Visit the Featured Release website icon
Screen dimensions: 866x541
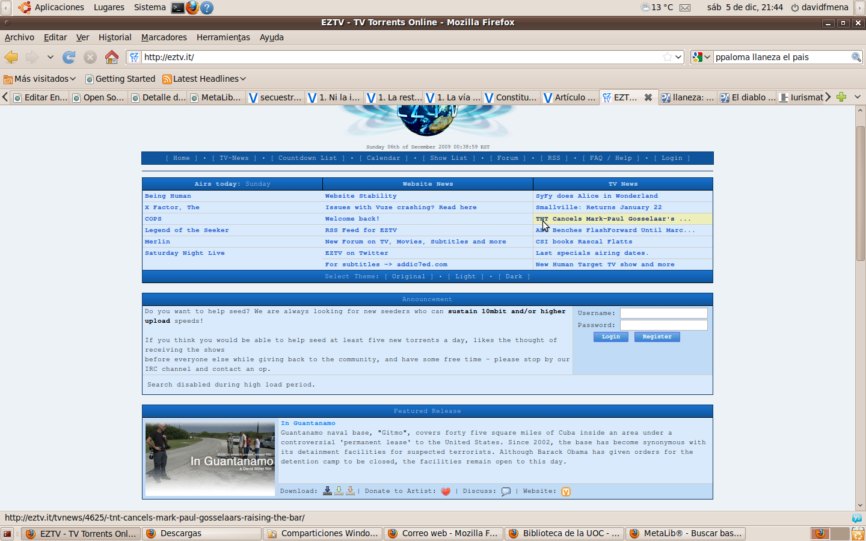(x=566, y=492)
